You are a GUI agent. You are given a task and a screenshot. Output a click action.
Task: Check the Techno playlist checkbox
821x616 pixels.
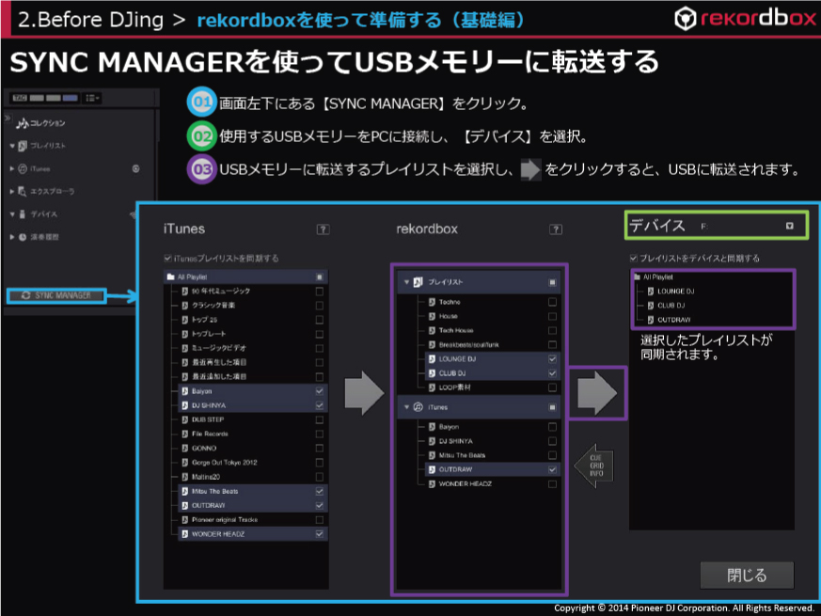coord(552,302)
